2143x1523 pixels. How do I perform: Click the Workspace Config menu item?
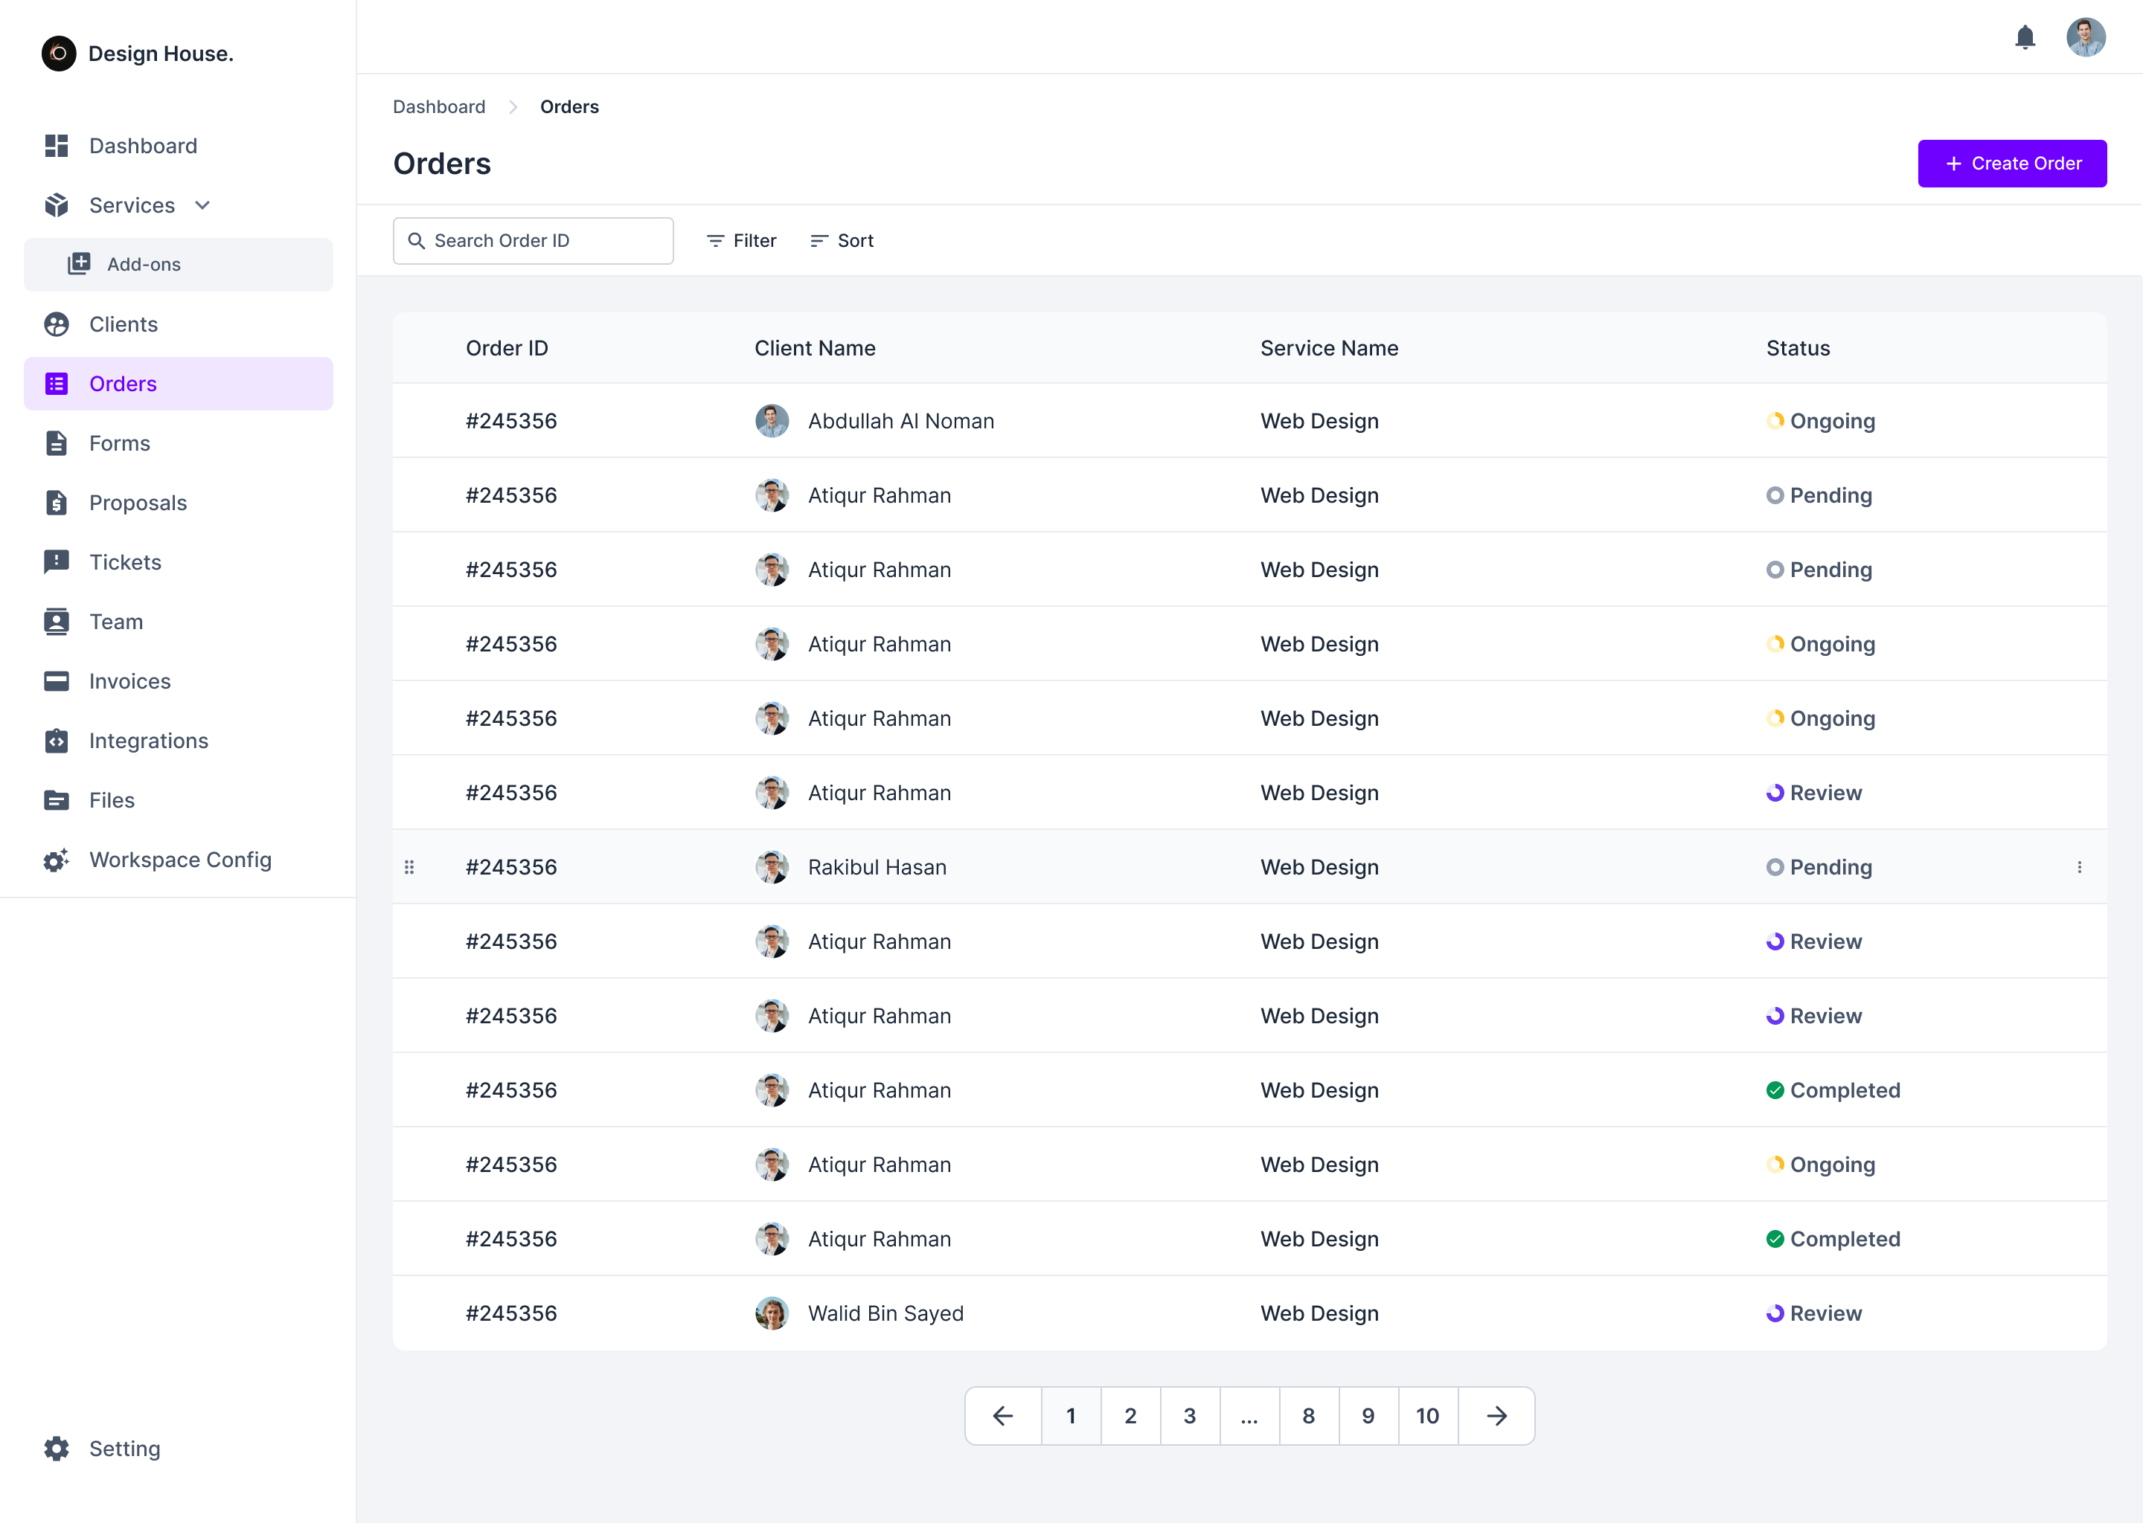(178, 859)
